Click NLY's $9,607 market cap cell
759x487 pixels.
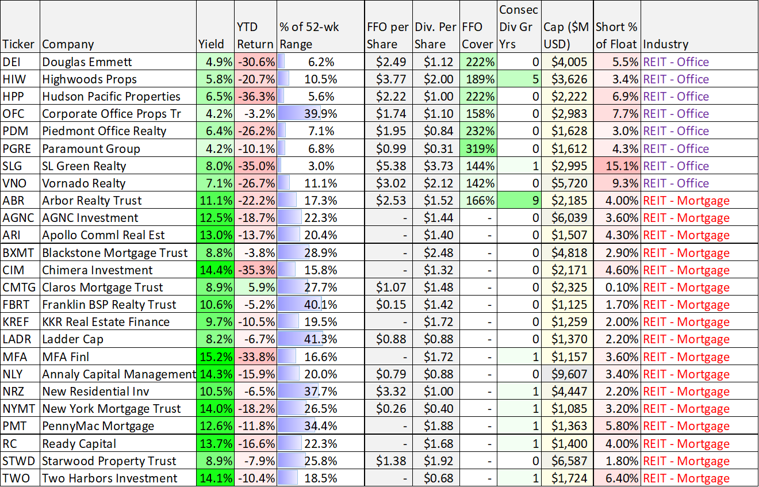tap(567, 374)
